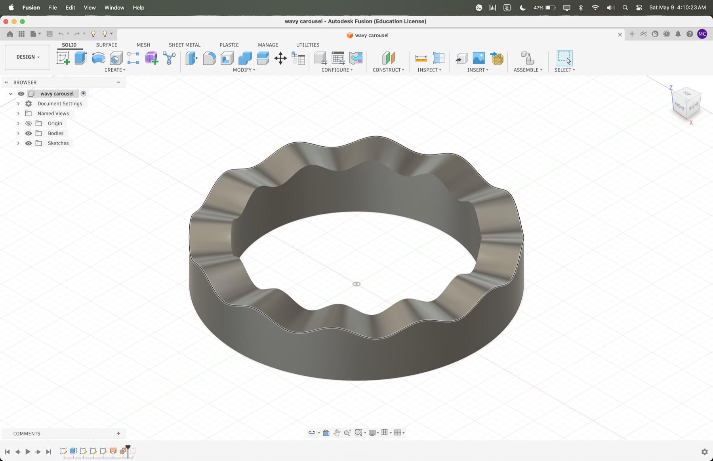Select the Shell tool
Viewport: 713px width, 461px height.
coord(227,58)
